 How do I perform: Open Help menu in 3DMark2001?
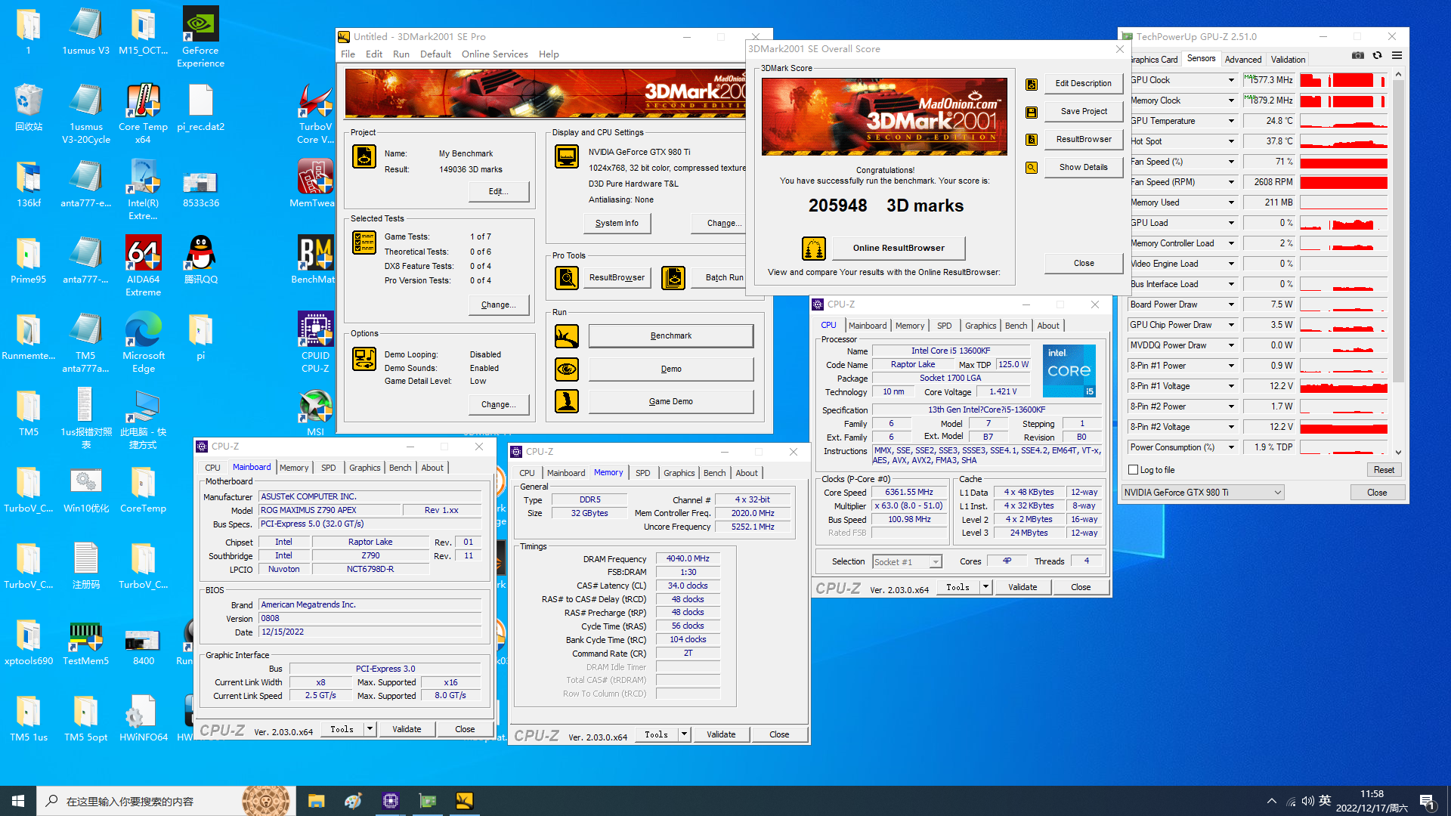pyautogui.click(x=549, y=54)
